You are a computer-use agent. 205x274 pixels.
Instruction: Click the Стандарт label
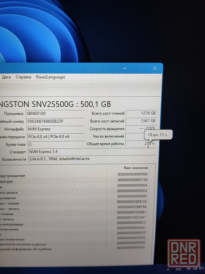[x=18, y=152]
